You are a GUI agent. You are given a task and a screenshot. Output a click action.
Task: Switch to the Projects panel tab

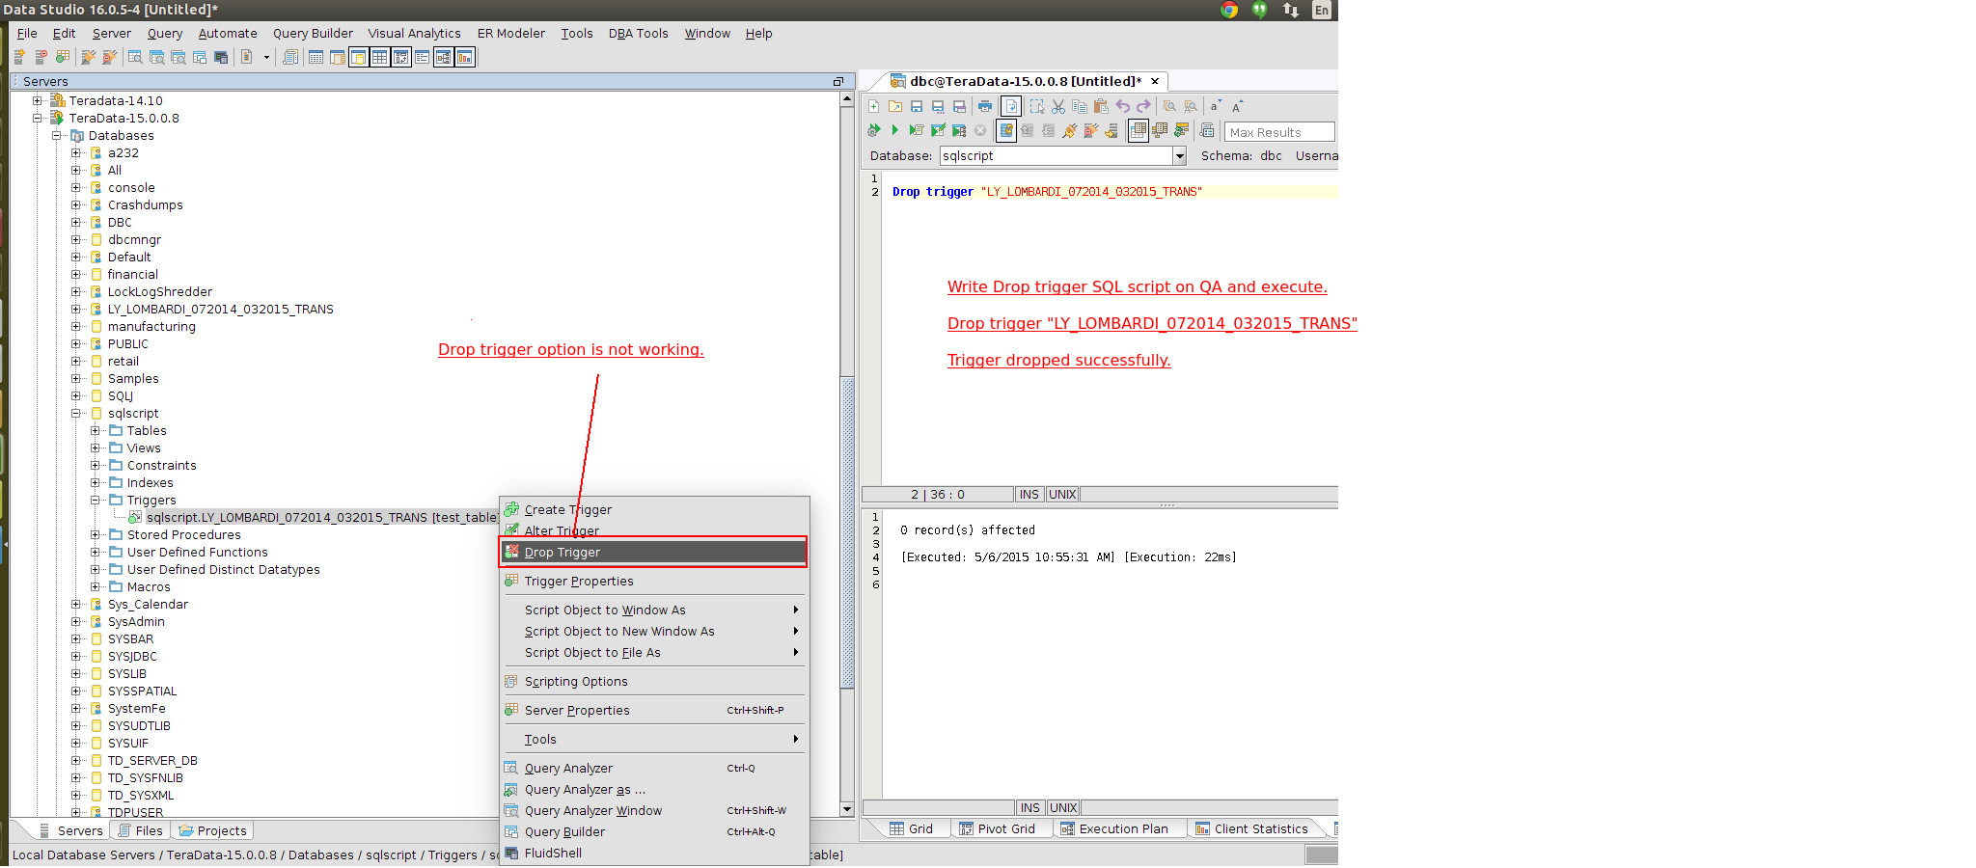(x=212, y=830)
